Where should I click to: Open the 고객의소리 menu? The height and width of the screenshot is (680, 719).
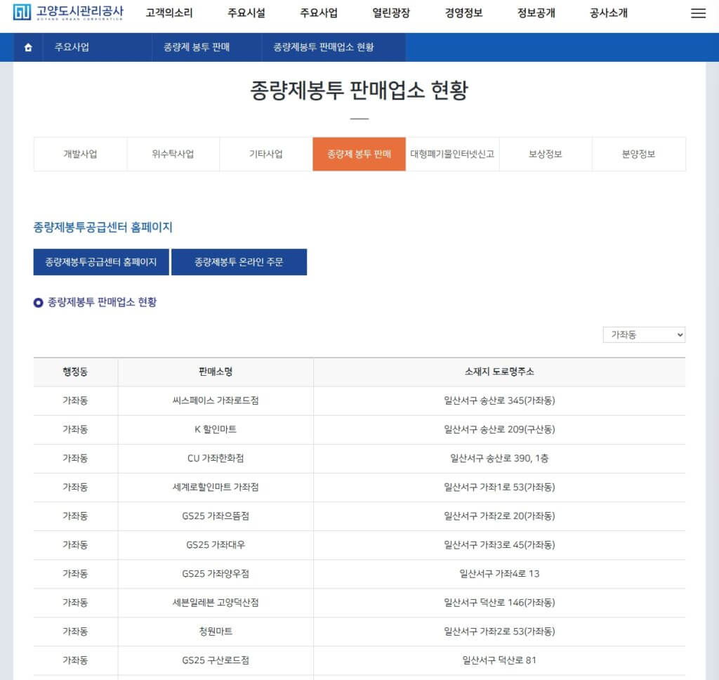pos(171,12)
